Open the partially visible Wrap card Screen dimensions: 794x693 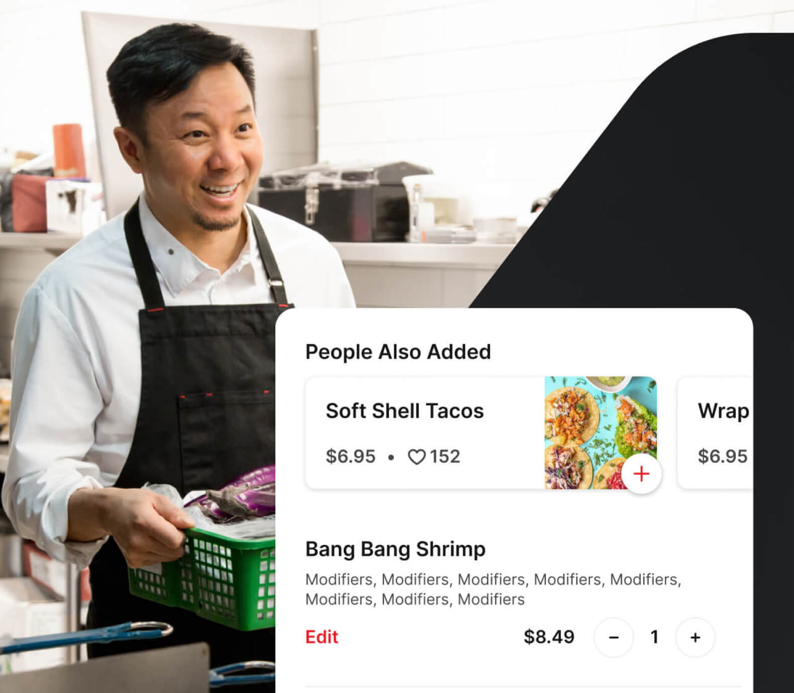(715, 432)
